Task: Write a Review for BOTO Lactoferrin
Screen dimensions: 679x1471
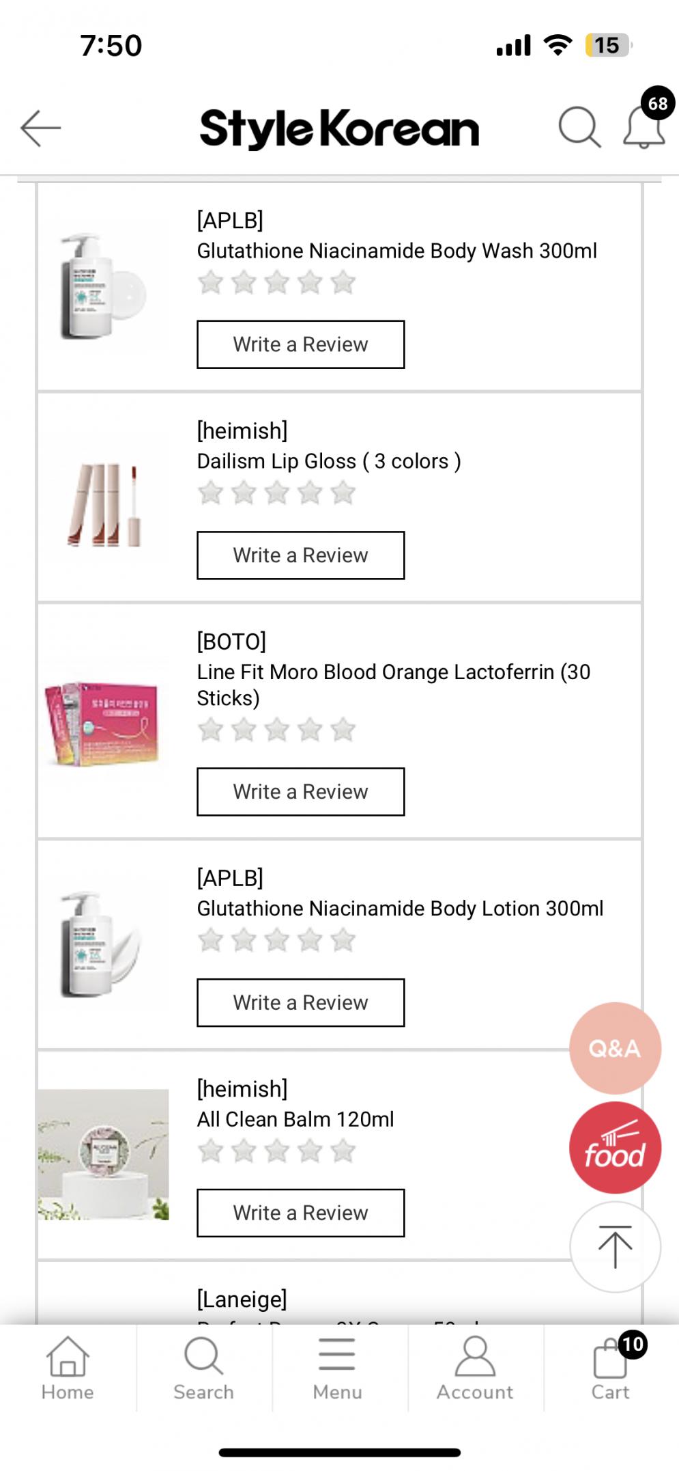Action: pyautogui.click(x=300, y=792)
